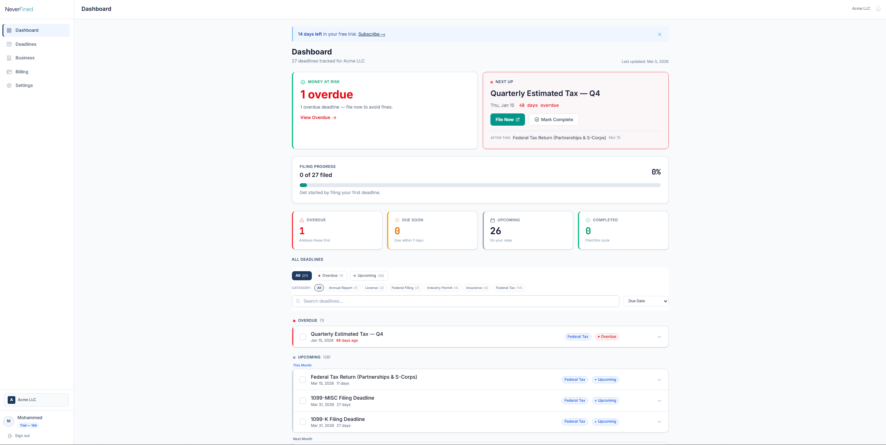
Task: Click the Sign out icon
Action: pos(10,436)
